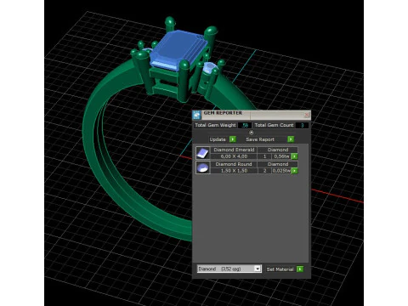Viewport: 408px width, 306px height.
Task: Click the Save Report label
Action: [x=260, y=139]
